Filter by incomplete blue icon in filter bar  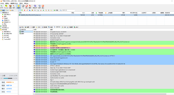pos(30,10)
